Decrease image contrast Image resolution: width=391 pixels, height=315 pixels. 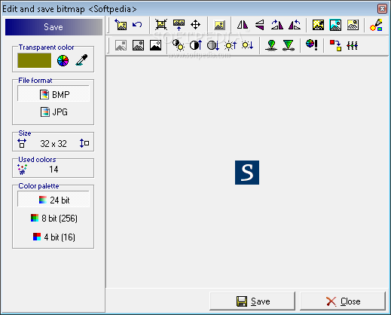point(213,45)
